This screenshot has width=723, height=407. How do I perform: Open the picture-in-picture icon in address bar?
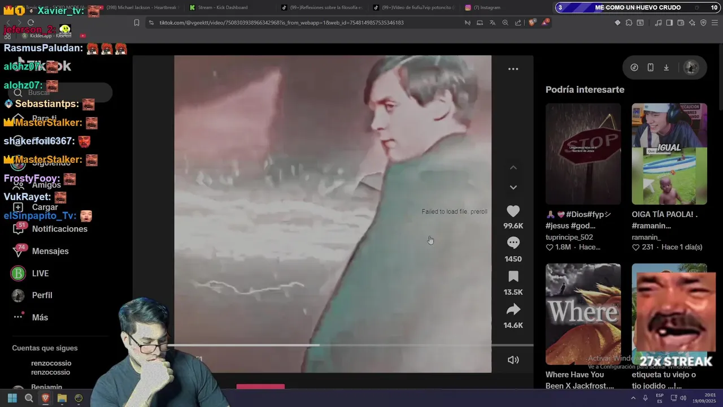coord(480,23)
